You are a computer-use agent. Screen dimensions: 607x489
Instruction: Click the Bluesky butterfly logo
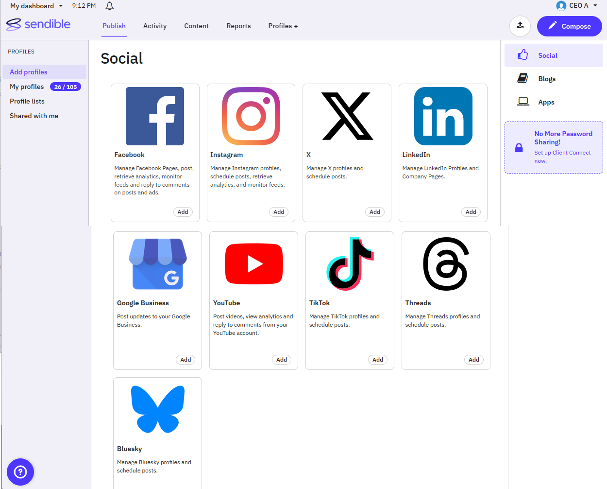[158, 409]
